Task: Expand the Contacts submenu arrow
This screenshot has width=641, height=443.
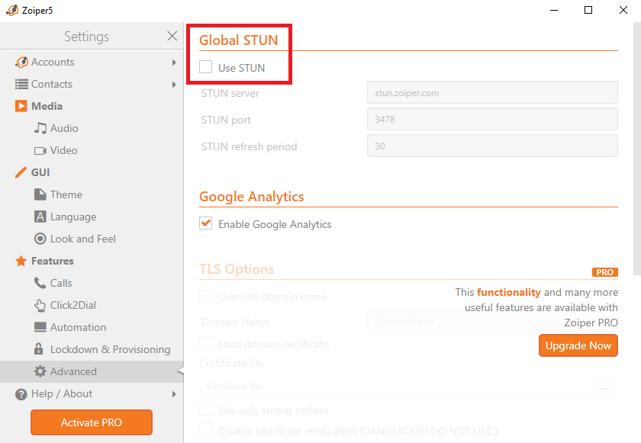Action: click(174, 85)
